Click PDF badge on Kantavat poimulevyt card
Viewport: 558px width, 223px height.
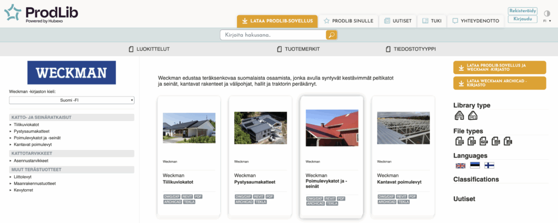(413, 197)
